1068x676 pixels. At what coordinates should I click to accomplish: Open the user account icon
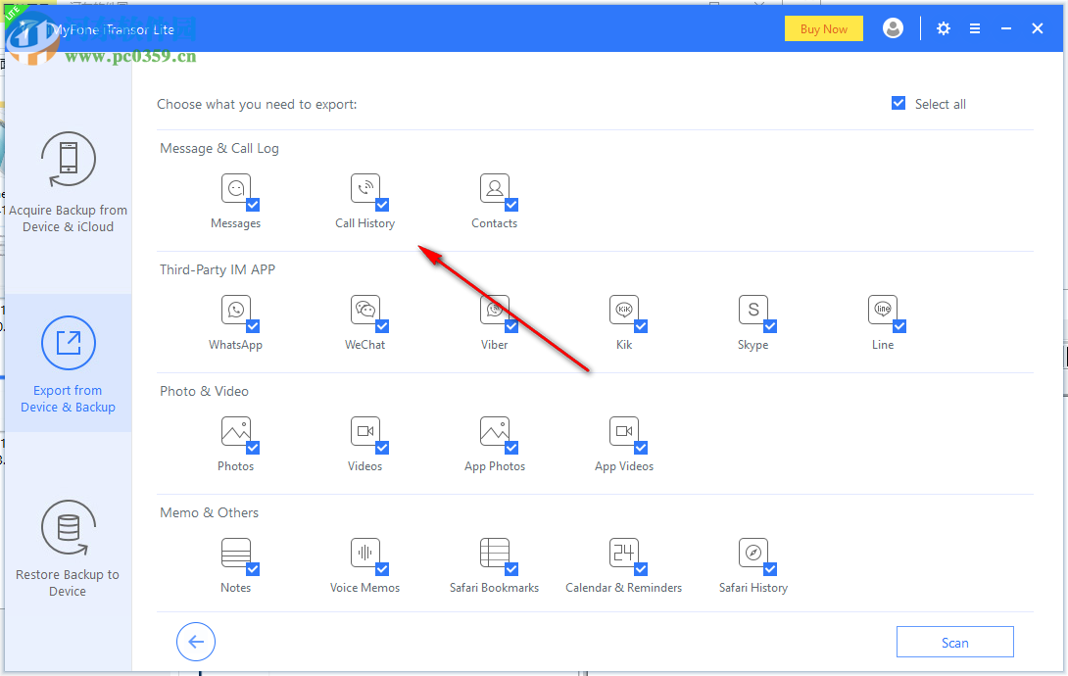click(x=893, y=28)
